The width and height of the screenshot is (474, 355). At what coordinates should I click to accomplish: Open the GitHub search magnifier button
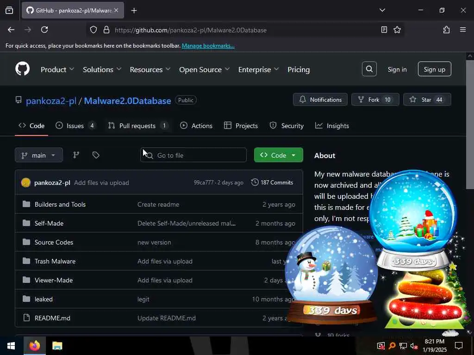pos(369,69)
